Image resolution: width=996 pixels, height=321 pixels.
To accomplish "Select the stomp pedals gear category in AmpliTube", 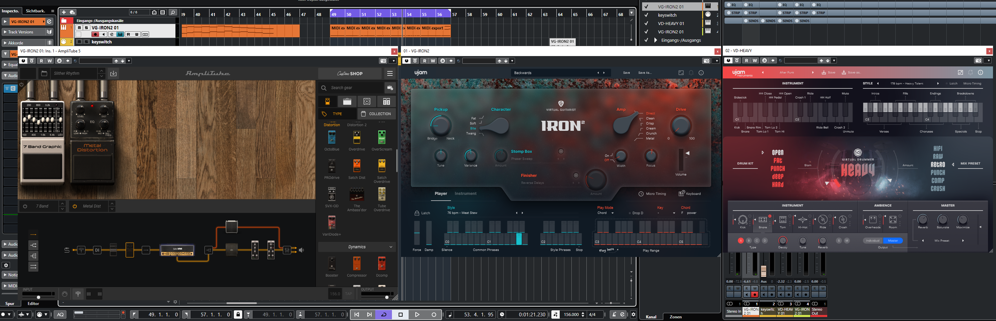I will click(x=328, y=101).
